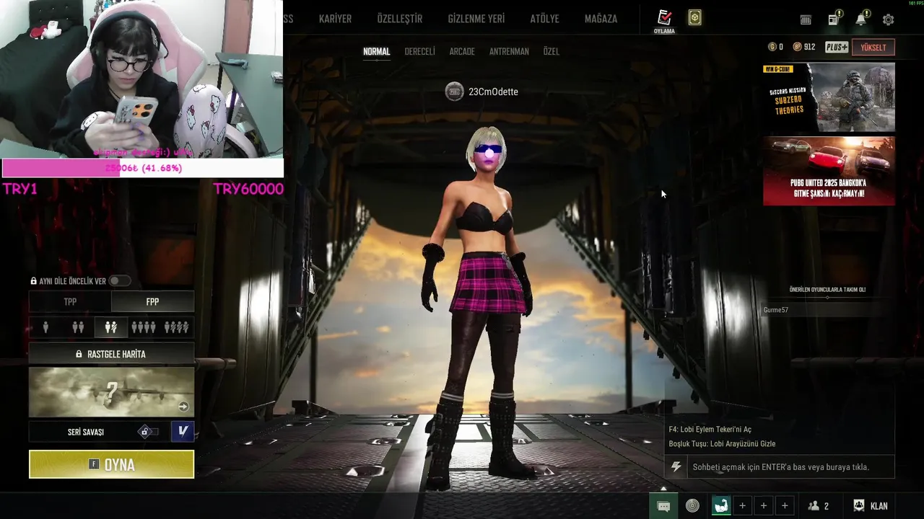This screenshot has height=519, width=924.
Task: Open the KARİYER menu
Action: pos(335,19)
